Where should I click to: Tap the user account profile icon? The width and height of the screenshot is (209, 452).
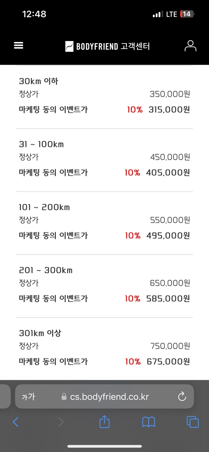(x=190, y=46)
